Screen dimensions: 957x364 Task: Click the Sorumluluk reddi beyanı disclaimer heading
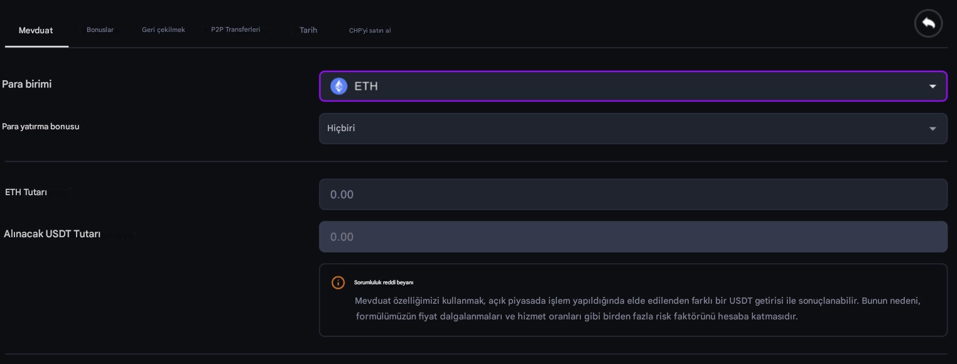[x=384, y=282]
